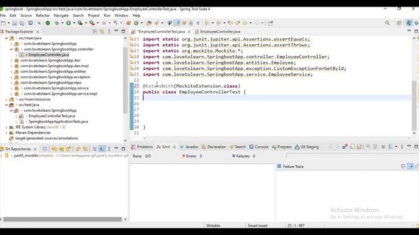Click the editor vertical scrollbar thumb

[414, 105]
